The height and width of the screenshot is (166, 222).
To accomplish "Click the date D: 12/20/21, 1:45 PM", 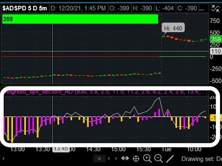I will (x=78, y=8).
